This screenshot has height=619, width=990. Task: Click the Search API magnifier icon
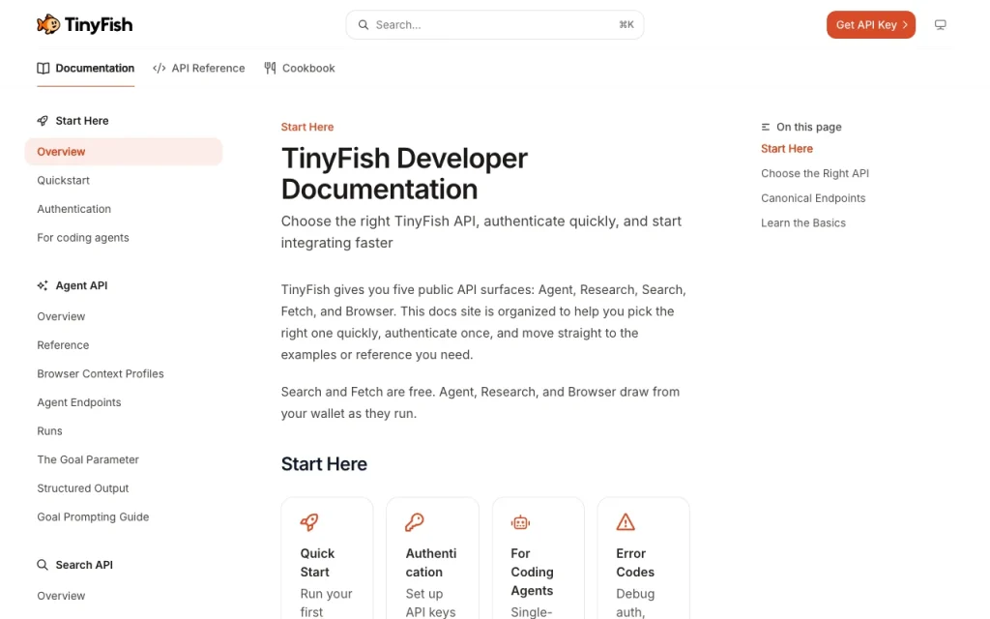43,565
